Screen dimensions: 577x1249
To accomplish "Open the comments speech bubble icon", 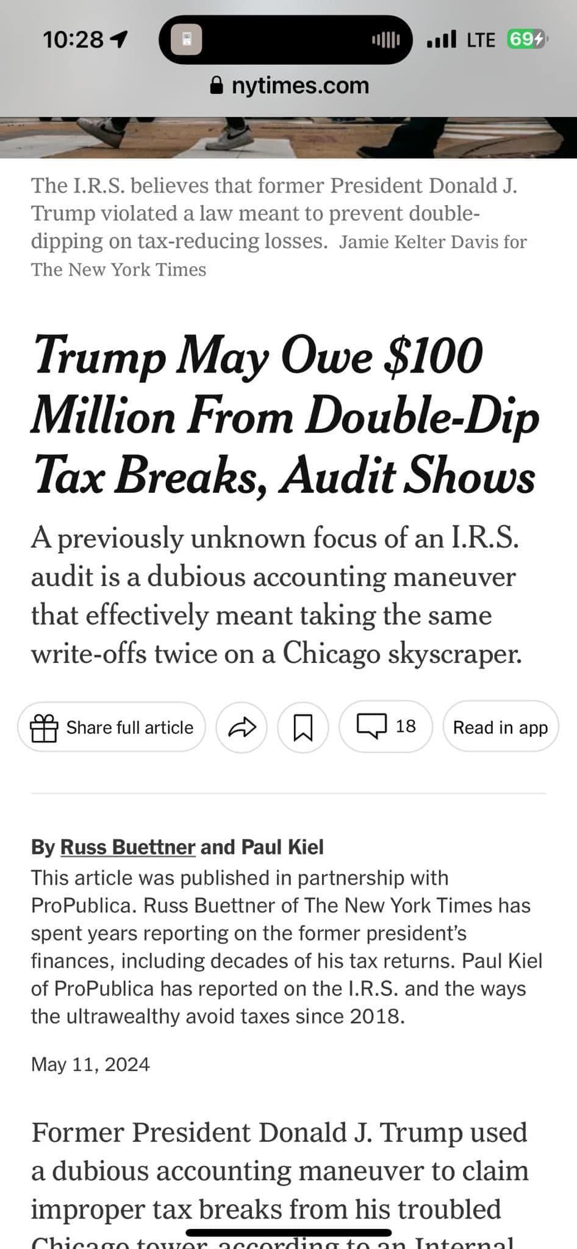I will [x=371, y=726].
